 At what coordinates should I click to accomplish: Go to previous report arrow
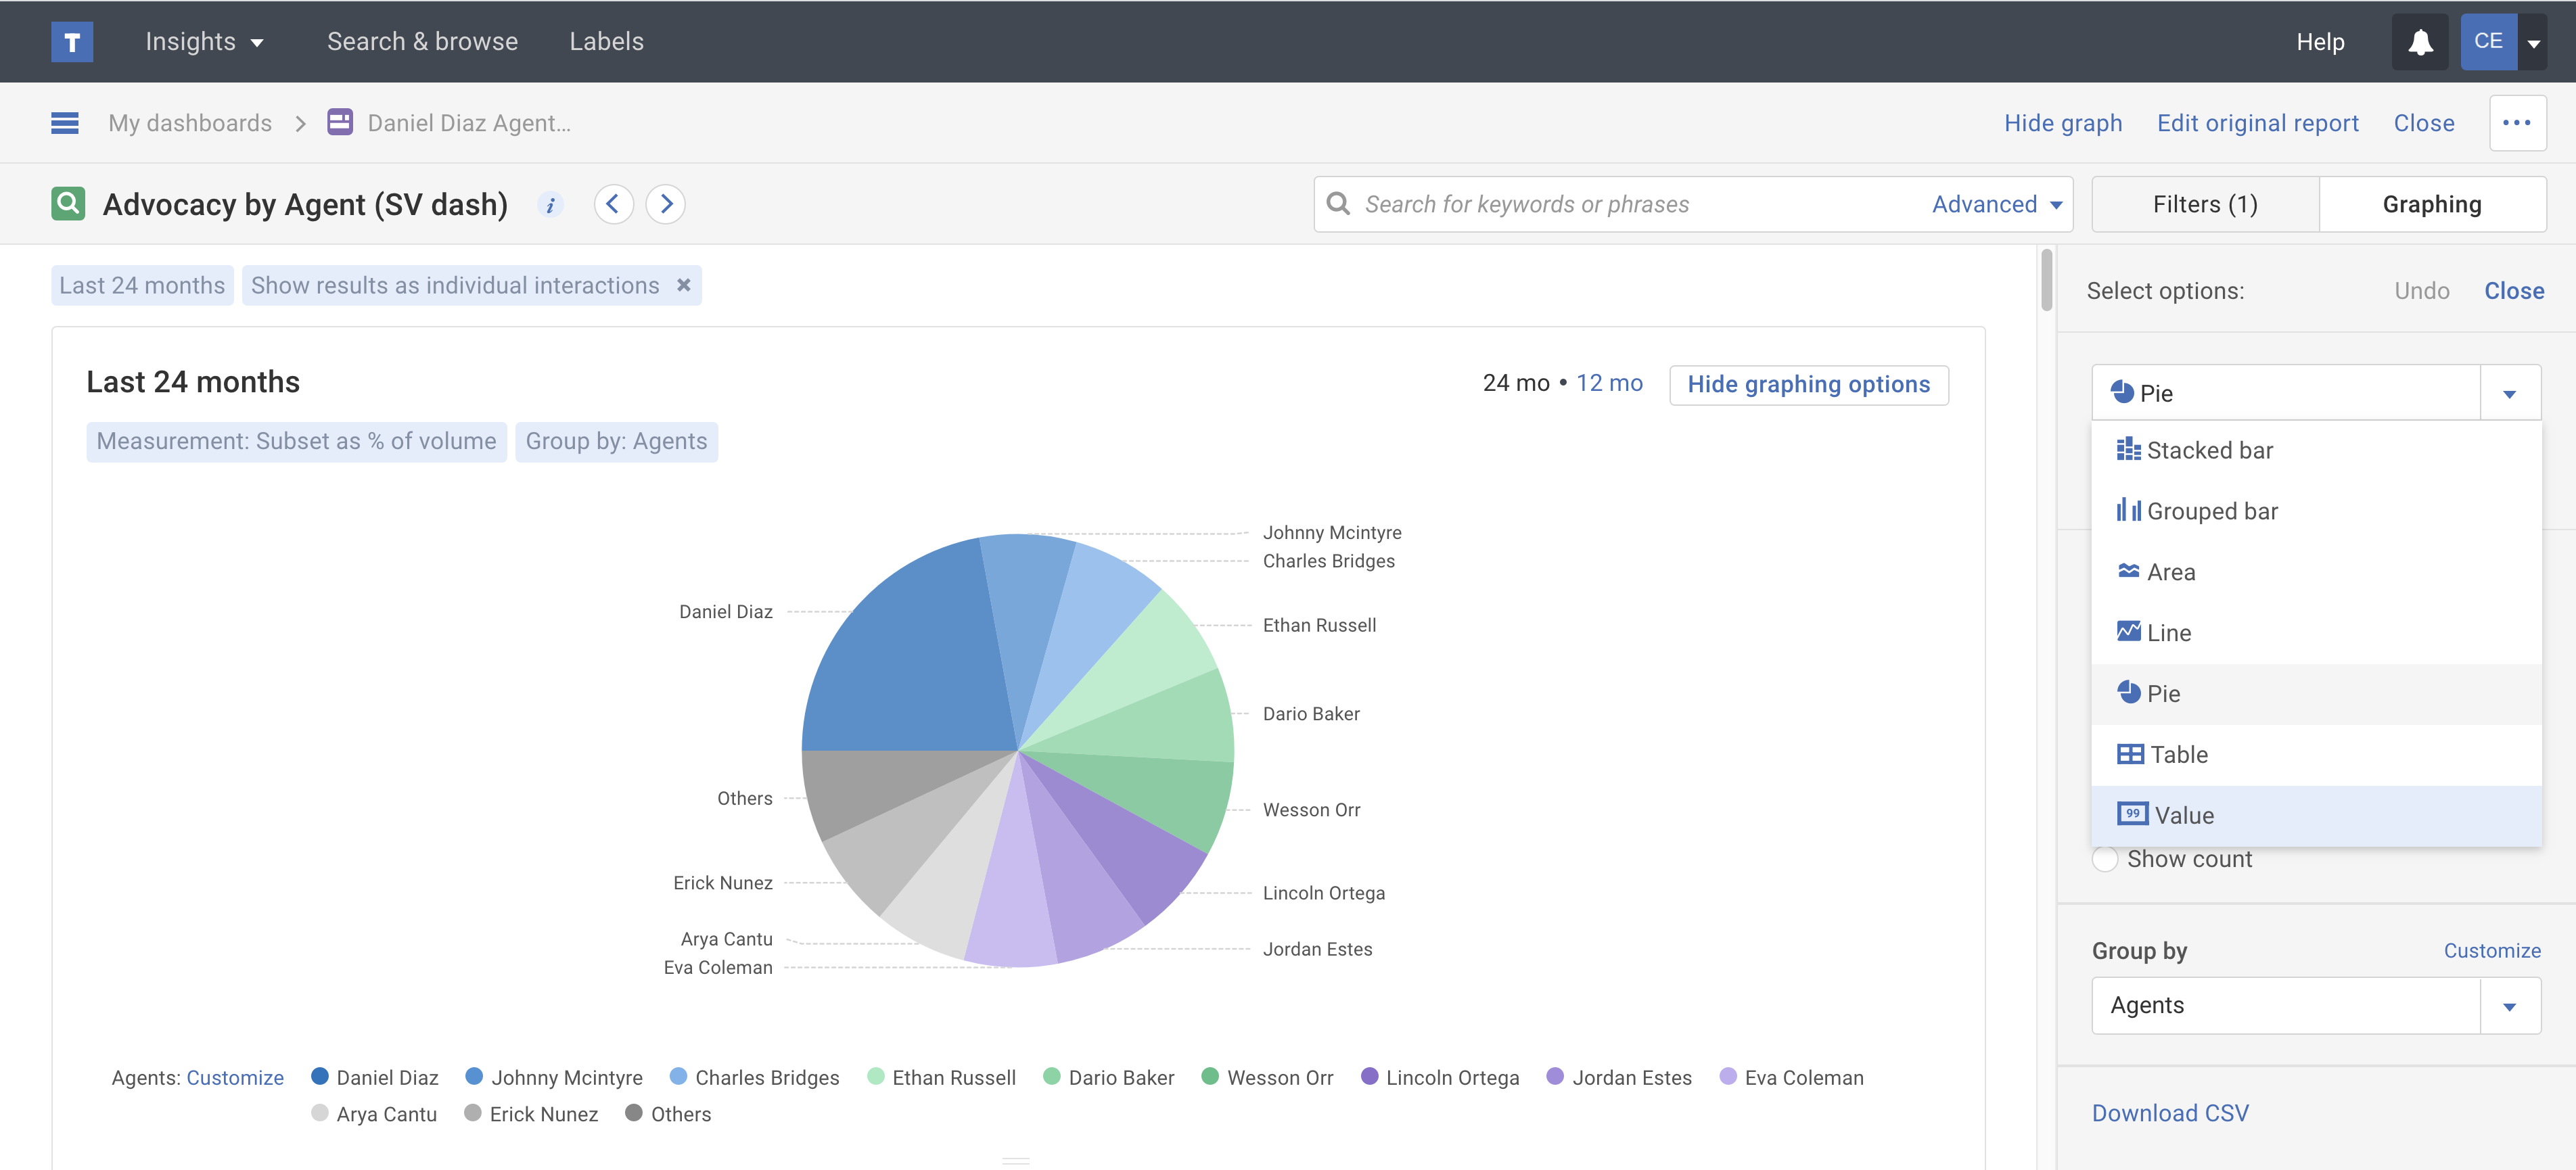[x=613, y=204]
